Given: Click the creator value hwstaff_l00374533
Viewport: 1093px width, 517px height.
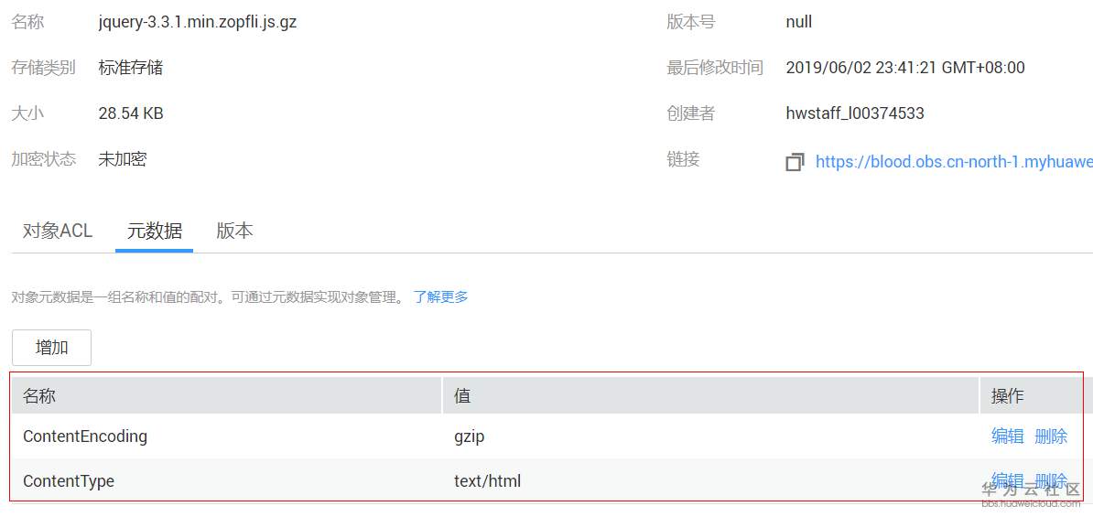Looking at the screenshot, I should (855, 113).
